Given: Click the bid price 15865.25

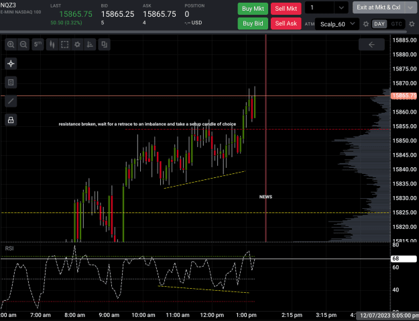Looking at the screenshot, I should [117, 14].
